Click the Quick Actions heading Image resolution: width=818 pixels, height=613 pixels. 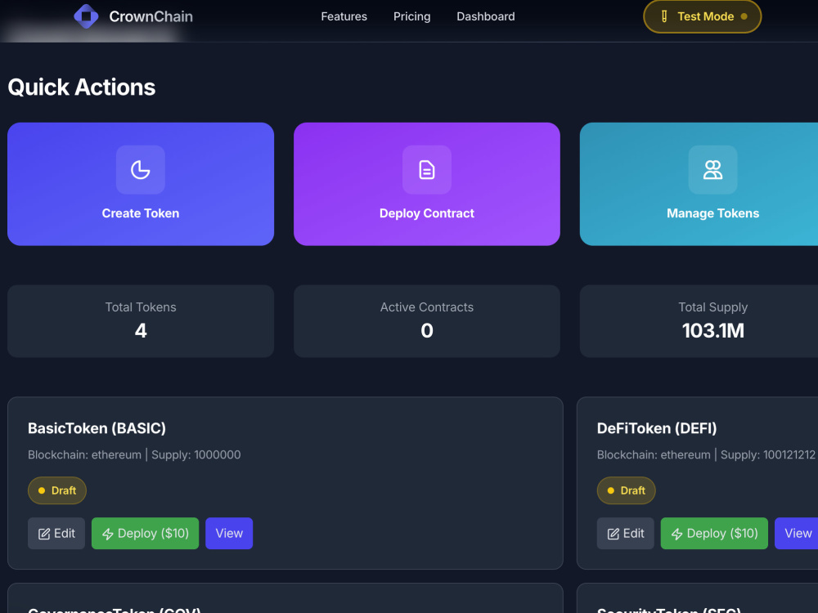(81, 87)
